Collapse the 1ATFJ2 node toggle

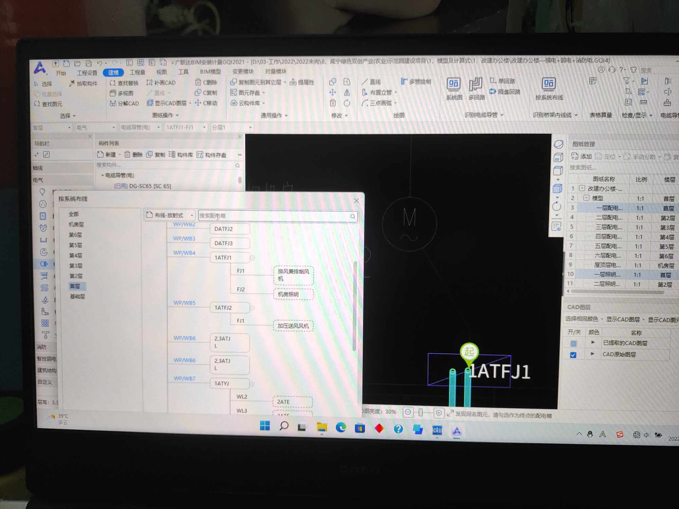[x=252, y=308]
